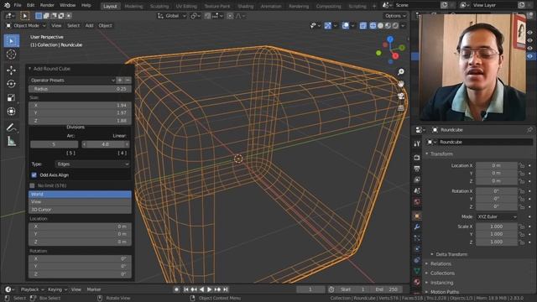
Task: Open the Type Edges dropdown
Action: [x=92, y=164]
